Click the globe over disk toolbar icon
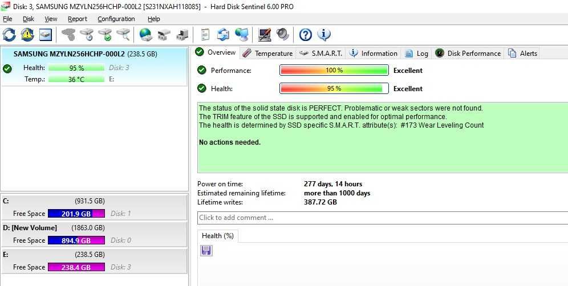 tap(145, 35)
